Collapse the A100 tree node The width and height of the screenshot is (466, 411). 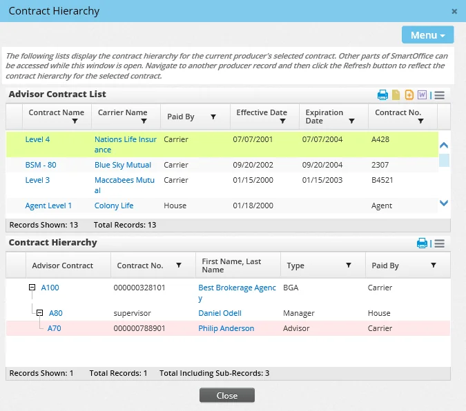coord(32,287)
